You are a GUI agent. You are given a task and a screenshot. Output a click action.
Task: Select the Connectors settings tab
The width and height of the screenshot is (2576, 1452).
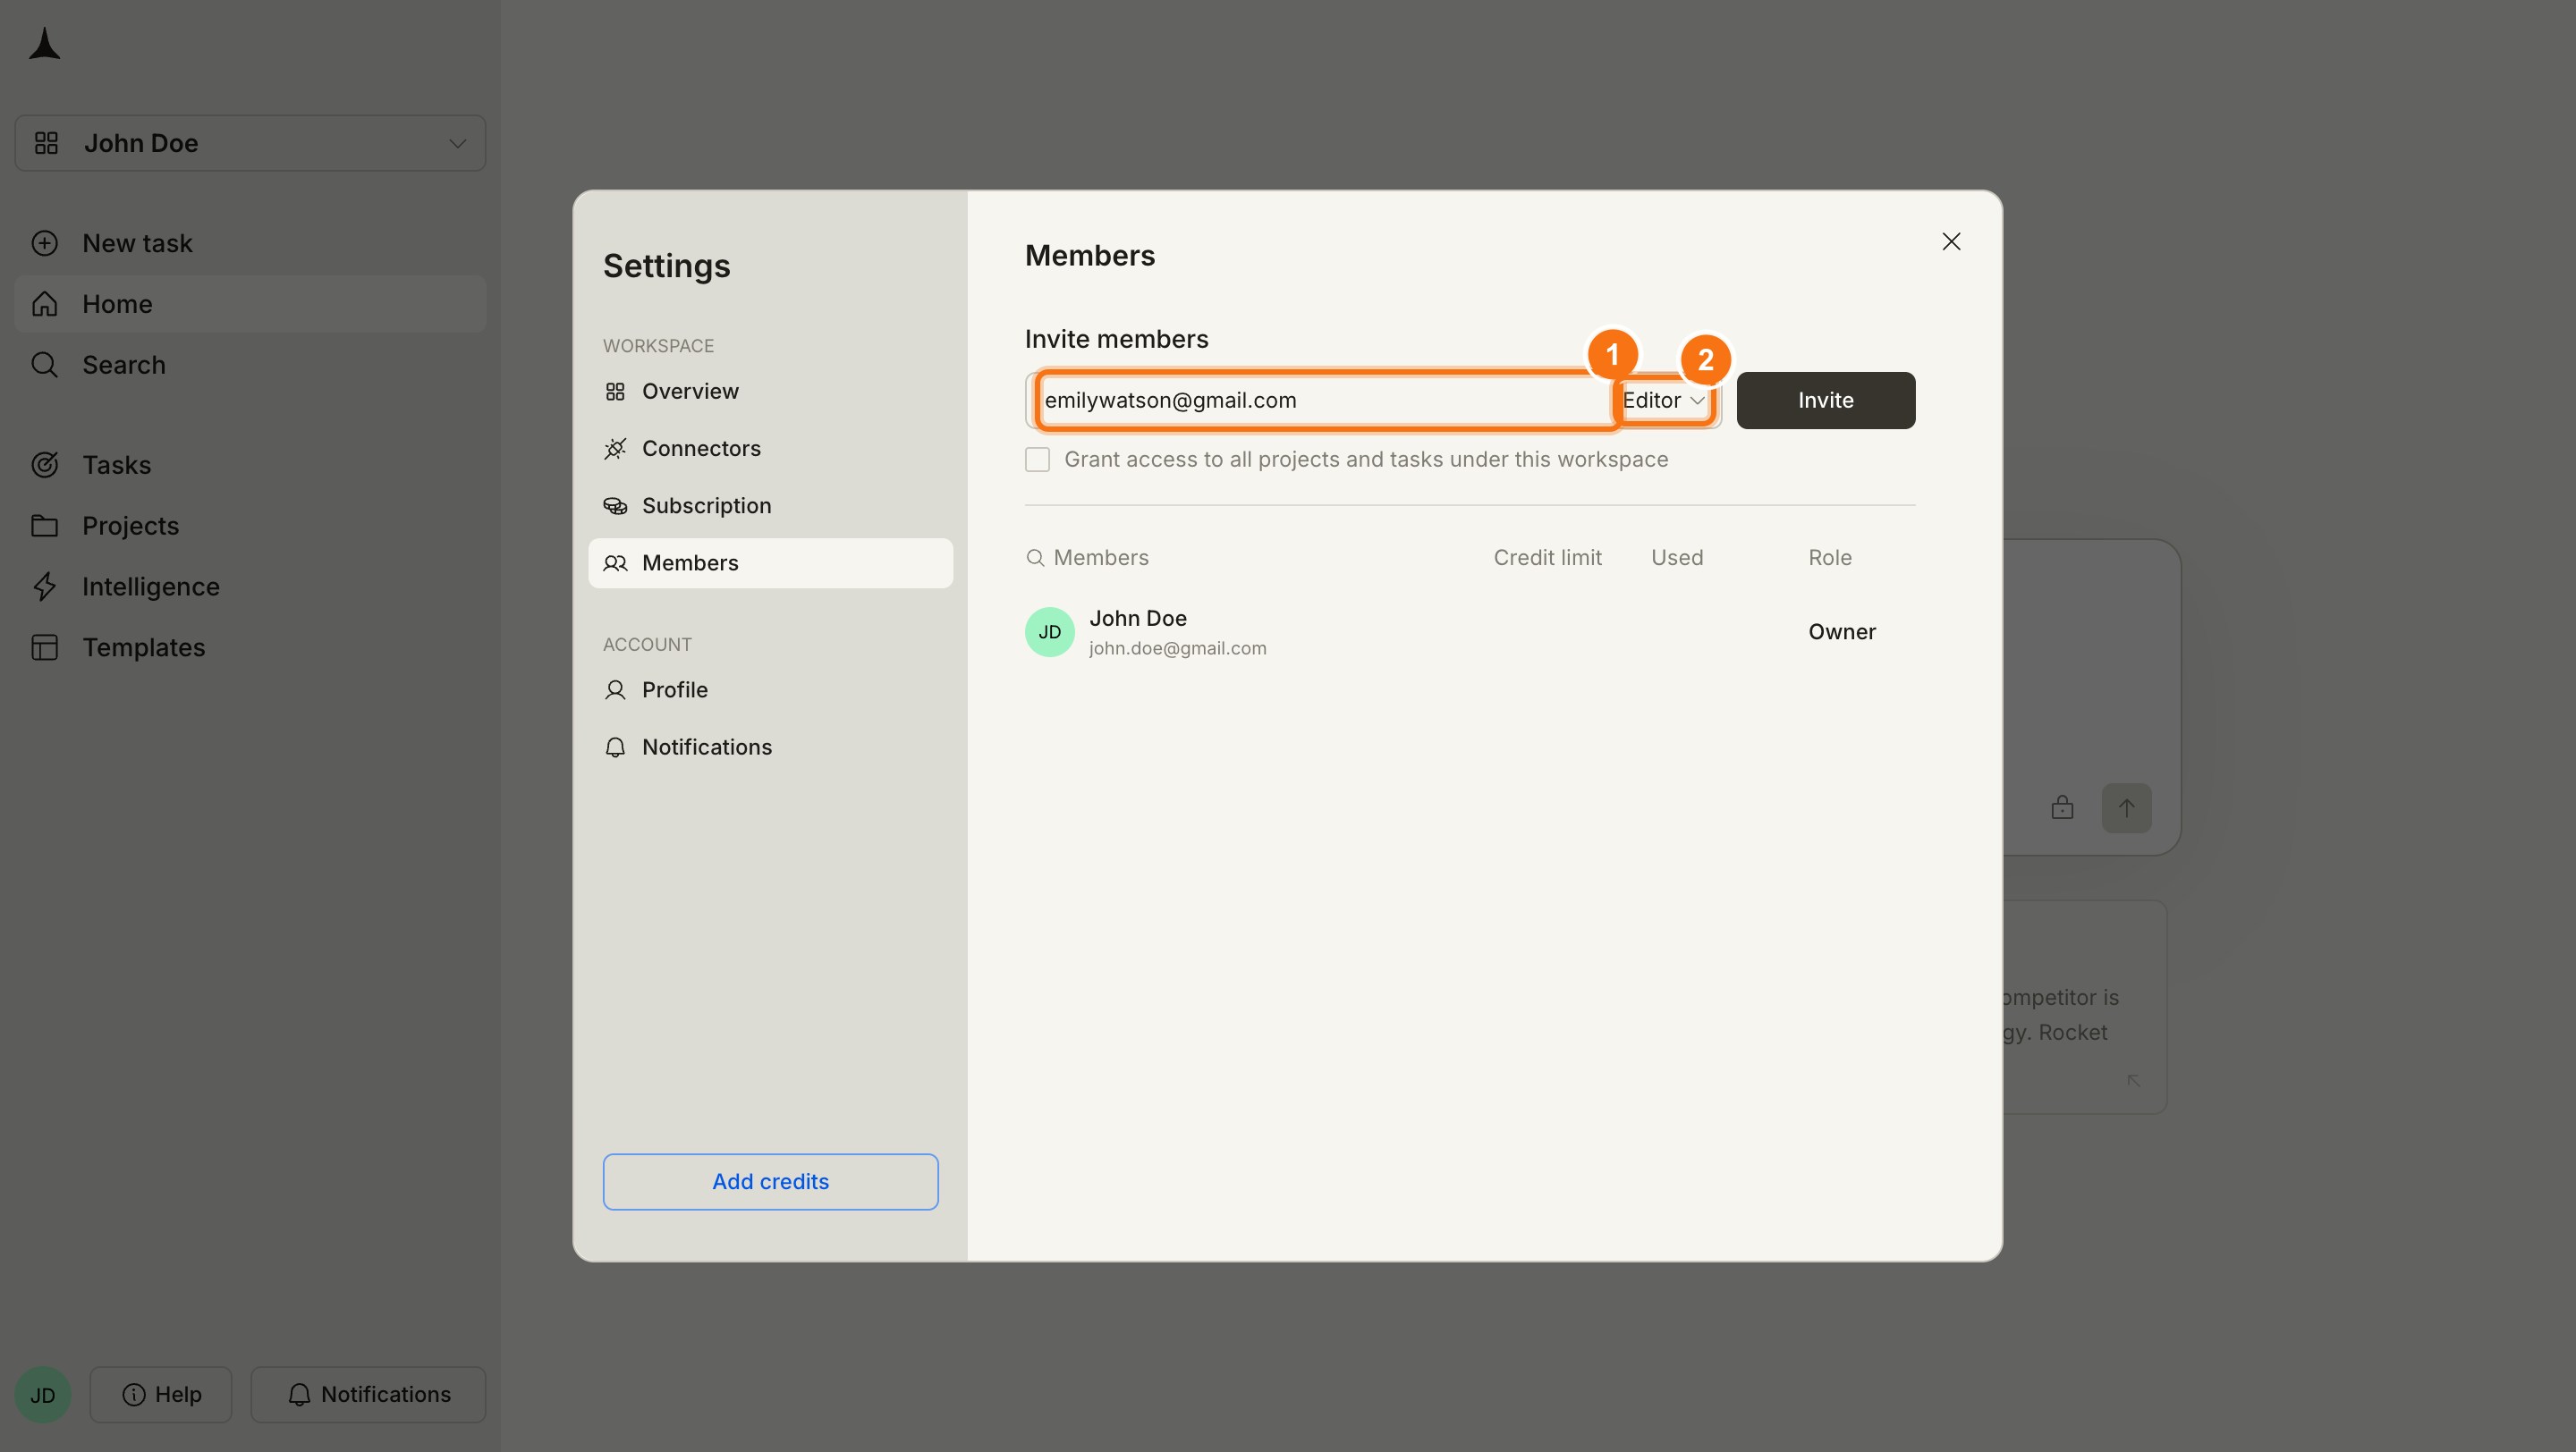770,449
